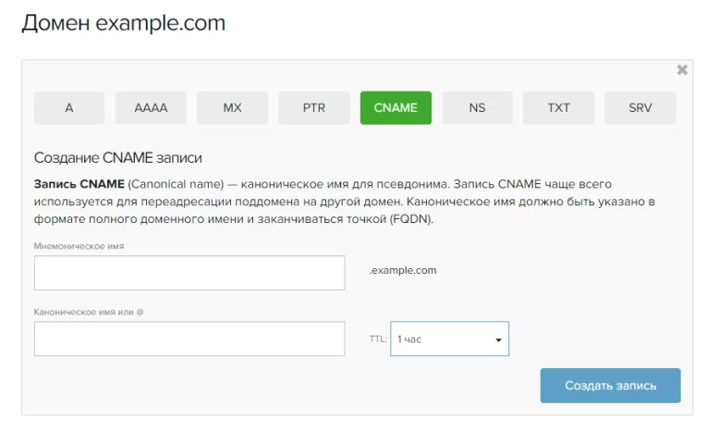Click the Каноническое имя input field
The width and height of the screenshot is (707, 430).
[189, 338]
